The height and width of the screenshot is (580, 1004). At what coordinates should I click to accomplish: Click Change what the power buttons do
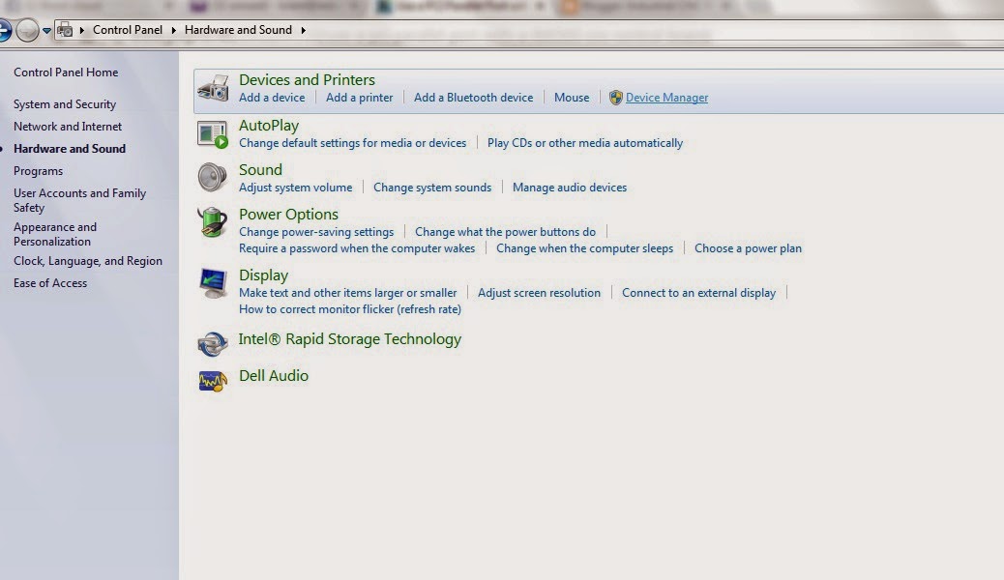coord(505,232)
